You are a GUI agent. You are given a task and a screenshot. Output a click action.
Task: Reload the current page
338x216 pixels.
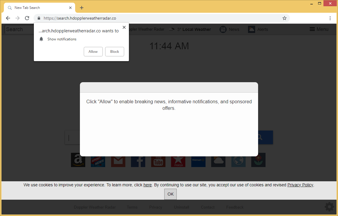click(x=27, y=18)
